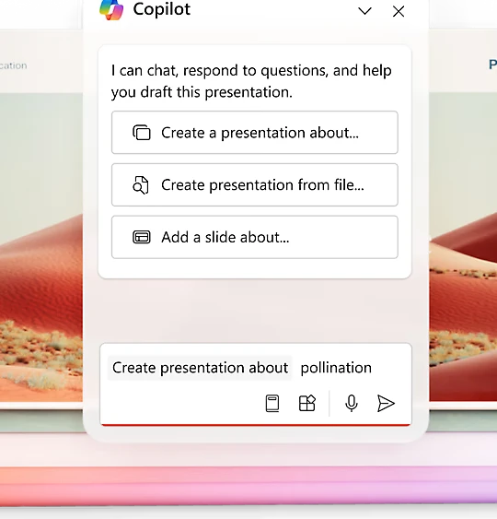This screenshot has height=519, width=497.
Task: Open the plugins icon in the prompt box
Action: point(307,403)
